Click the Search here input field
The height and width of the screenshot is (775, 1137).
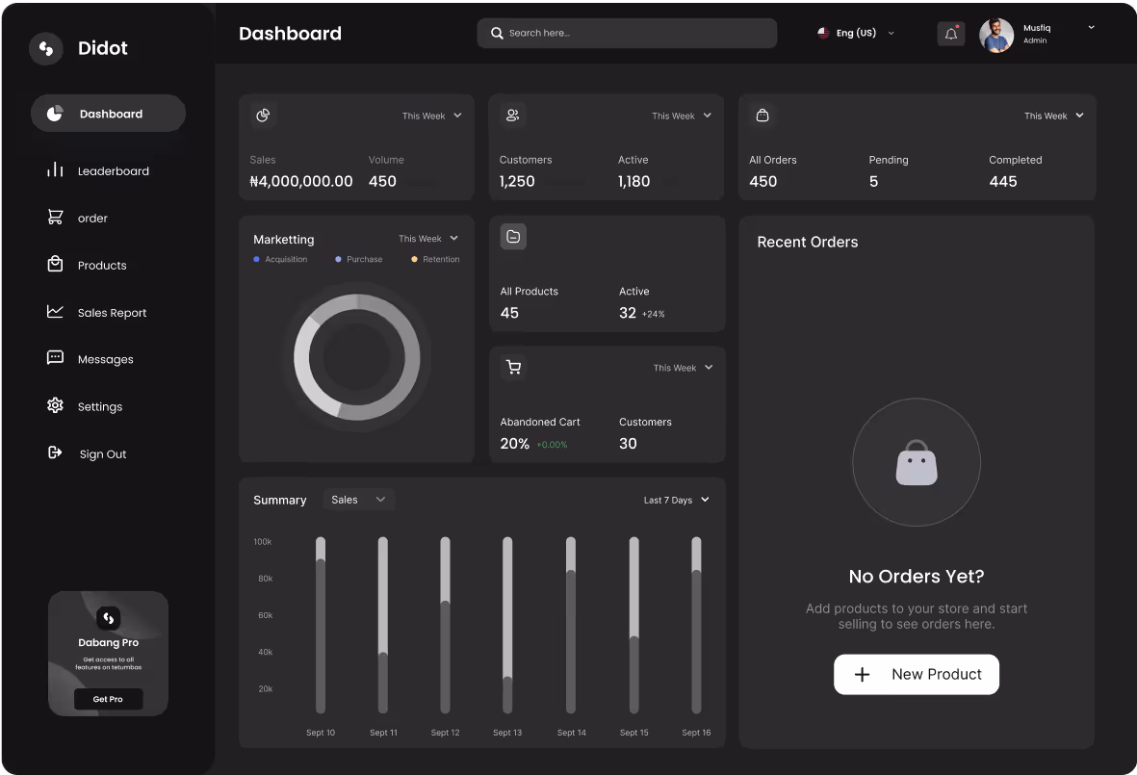pos(627,33)
